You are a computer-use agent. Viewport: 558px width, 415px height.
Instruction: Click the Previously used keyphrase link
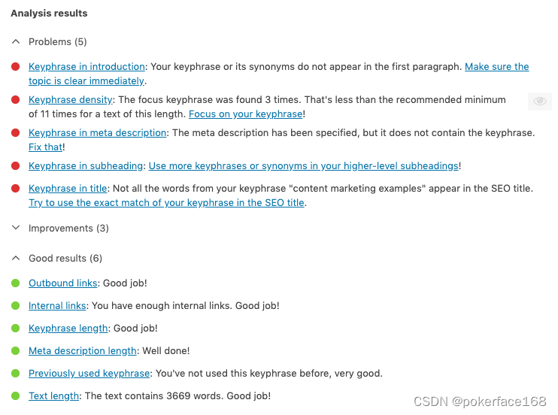(x=89, y=374)
